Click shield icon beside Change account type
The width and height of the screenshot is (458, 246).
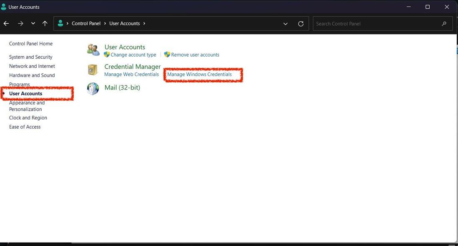coord(107,55)
